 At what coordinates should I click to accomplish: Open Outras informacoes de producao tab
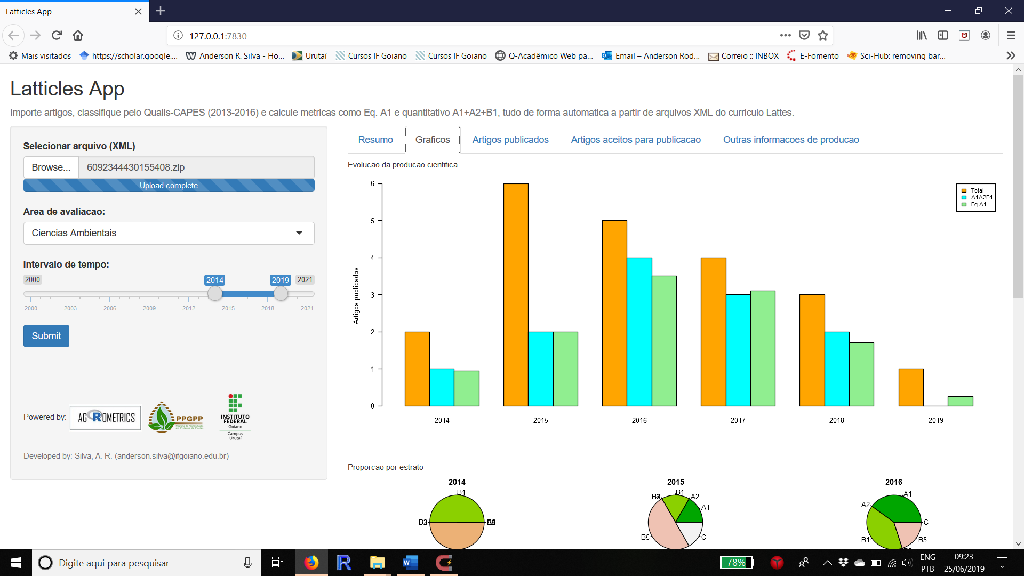point(790,140)
